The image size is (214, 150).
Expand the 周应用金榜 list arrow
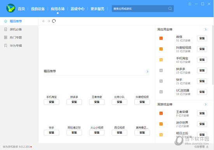click(x=205, y=29)
